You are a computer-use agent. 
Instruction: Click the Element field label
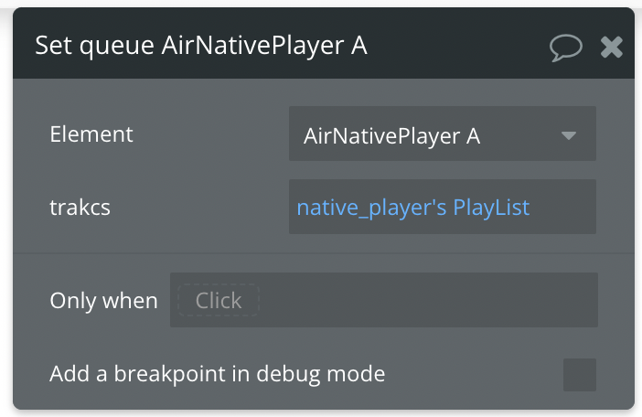coord(91,134)
